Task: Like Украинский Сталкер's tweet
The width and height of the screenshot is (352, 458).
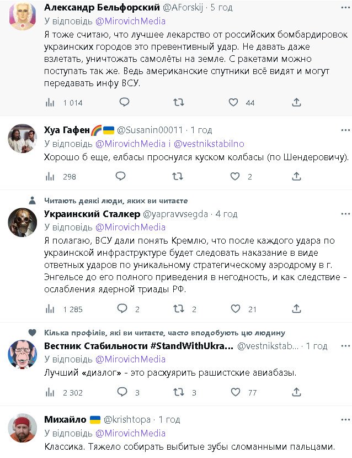Action: click(x=235, y=309)
